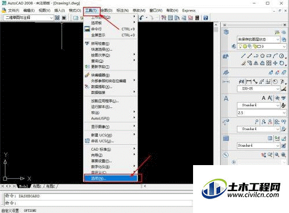
Task: Click the Add Leader icon
Action: point(264,122)
